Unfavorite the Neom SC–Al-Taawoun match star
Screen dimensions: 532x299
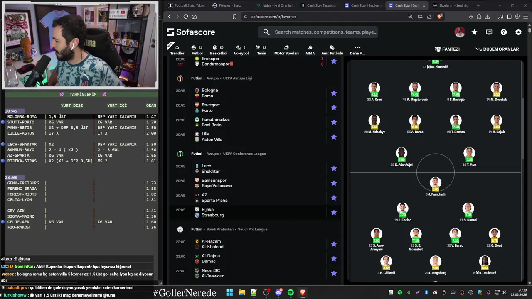[334, 273]
